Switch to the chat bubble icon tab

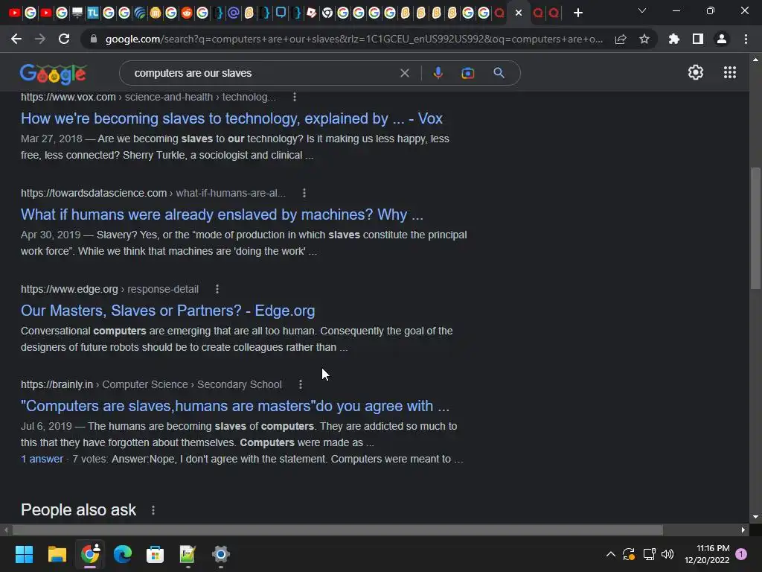[x=281, y=13]
